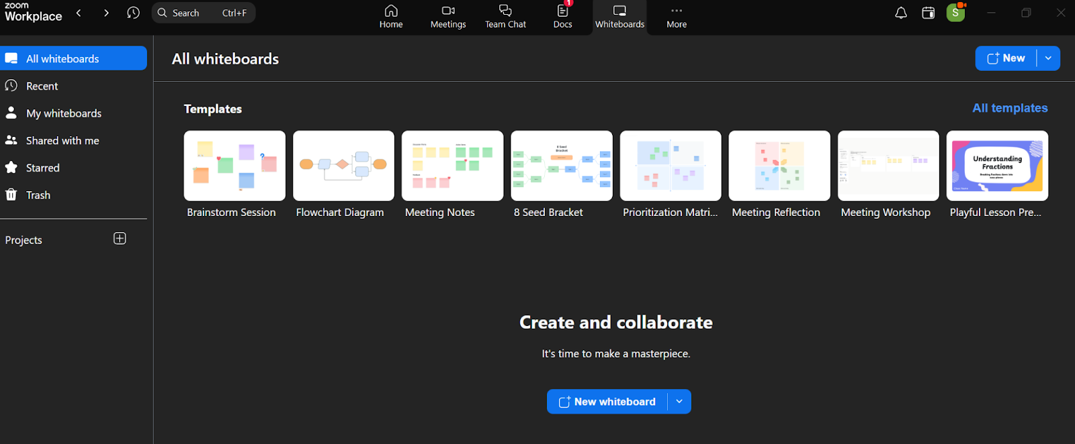1075x444 pixels.
Task: Open the Playful Lesson template
Action: (997, 174)
